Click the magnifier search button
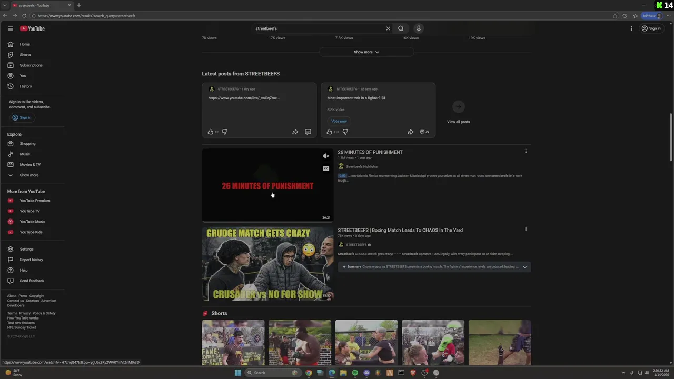 [x=401, y=28]
